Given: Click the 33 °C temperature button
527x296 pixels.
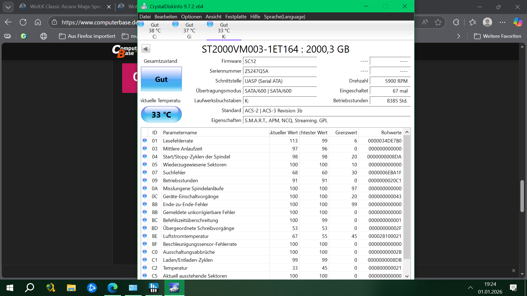Looking at the screenshot, I should click(x=161, y=115).
